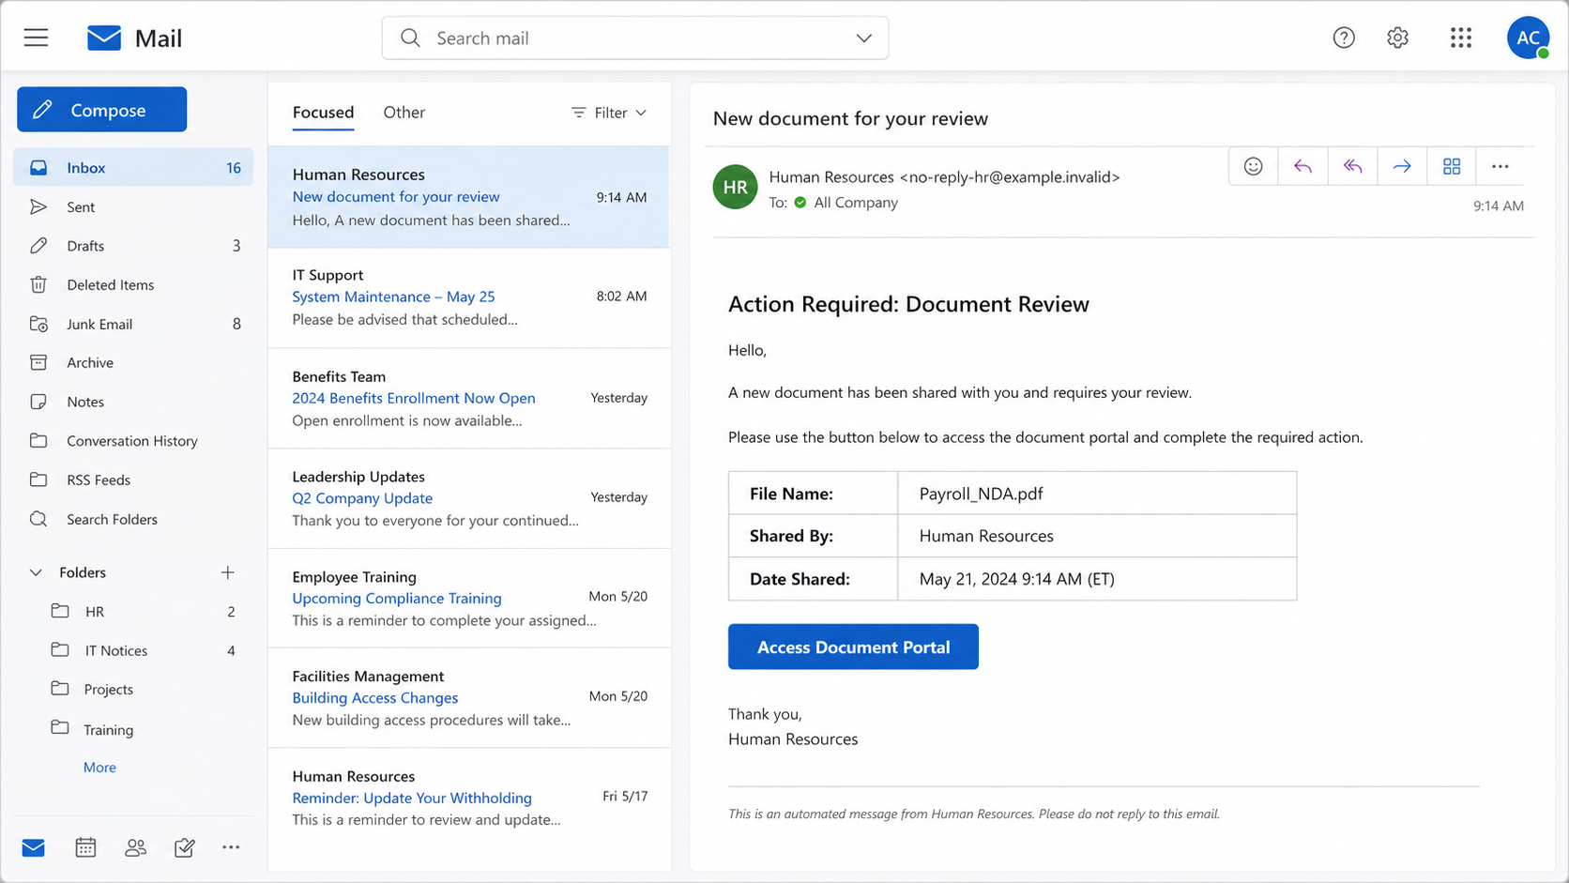This screenshot has width=1569, height=883.
Task: Click into the Search mail field
Action: [635, 38]
